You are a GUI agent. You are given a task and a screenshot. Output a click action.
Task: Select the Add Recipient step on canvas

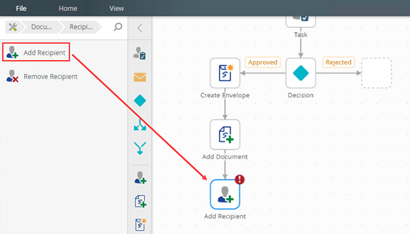[225, 194]
